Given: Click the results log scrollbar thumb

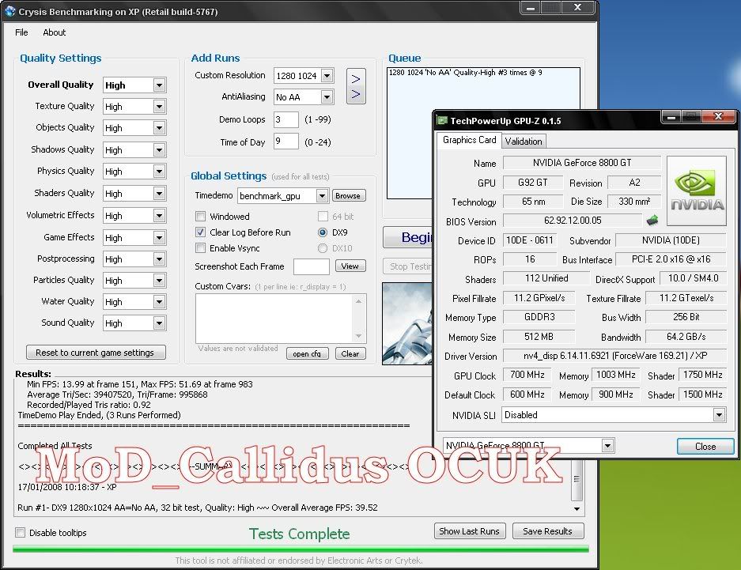Looking at the screenshot, I should pyautogui.click(x=577, y=479).
